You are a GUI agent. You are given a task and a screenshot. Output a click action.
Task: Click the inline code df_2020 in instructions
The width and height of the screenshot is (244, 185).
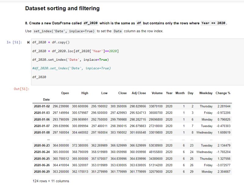[91, 23]
